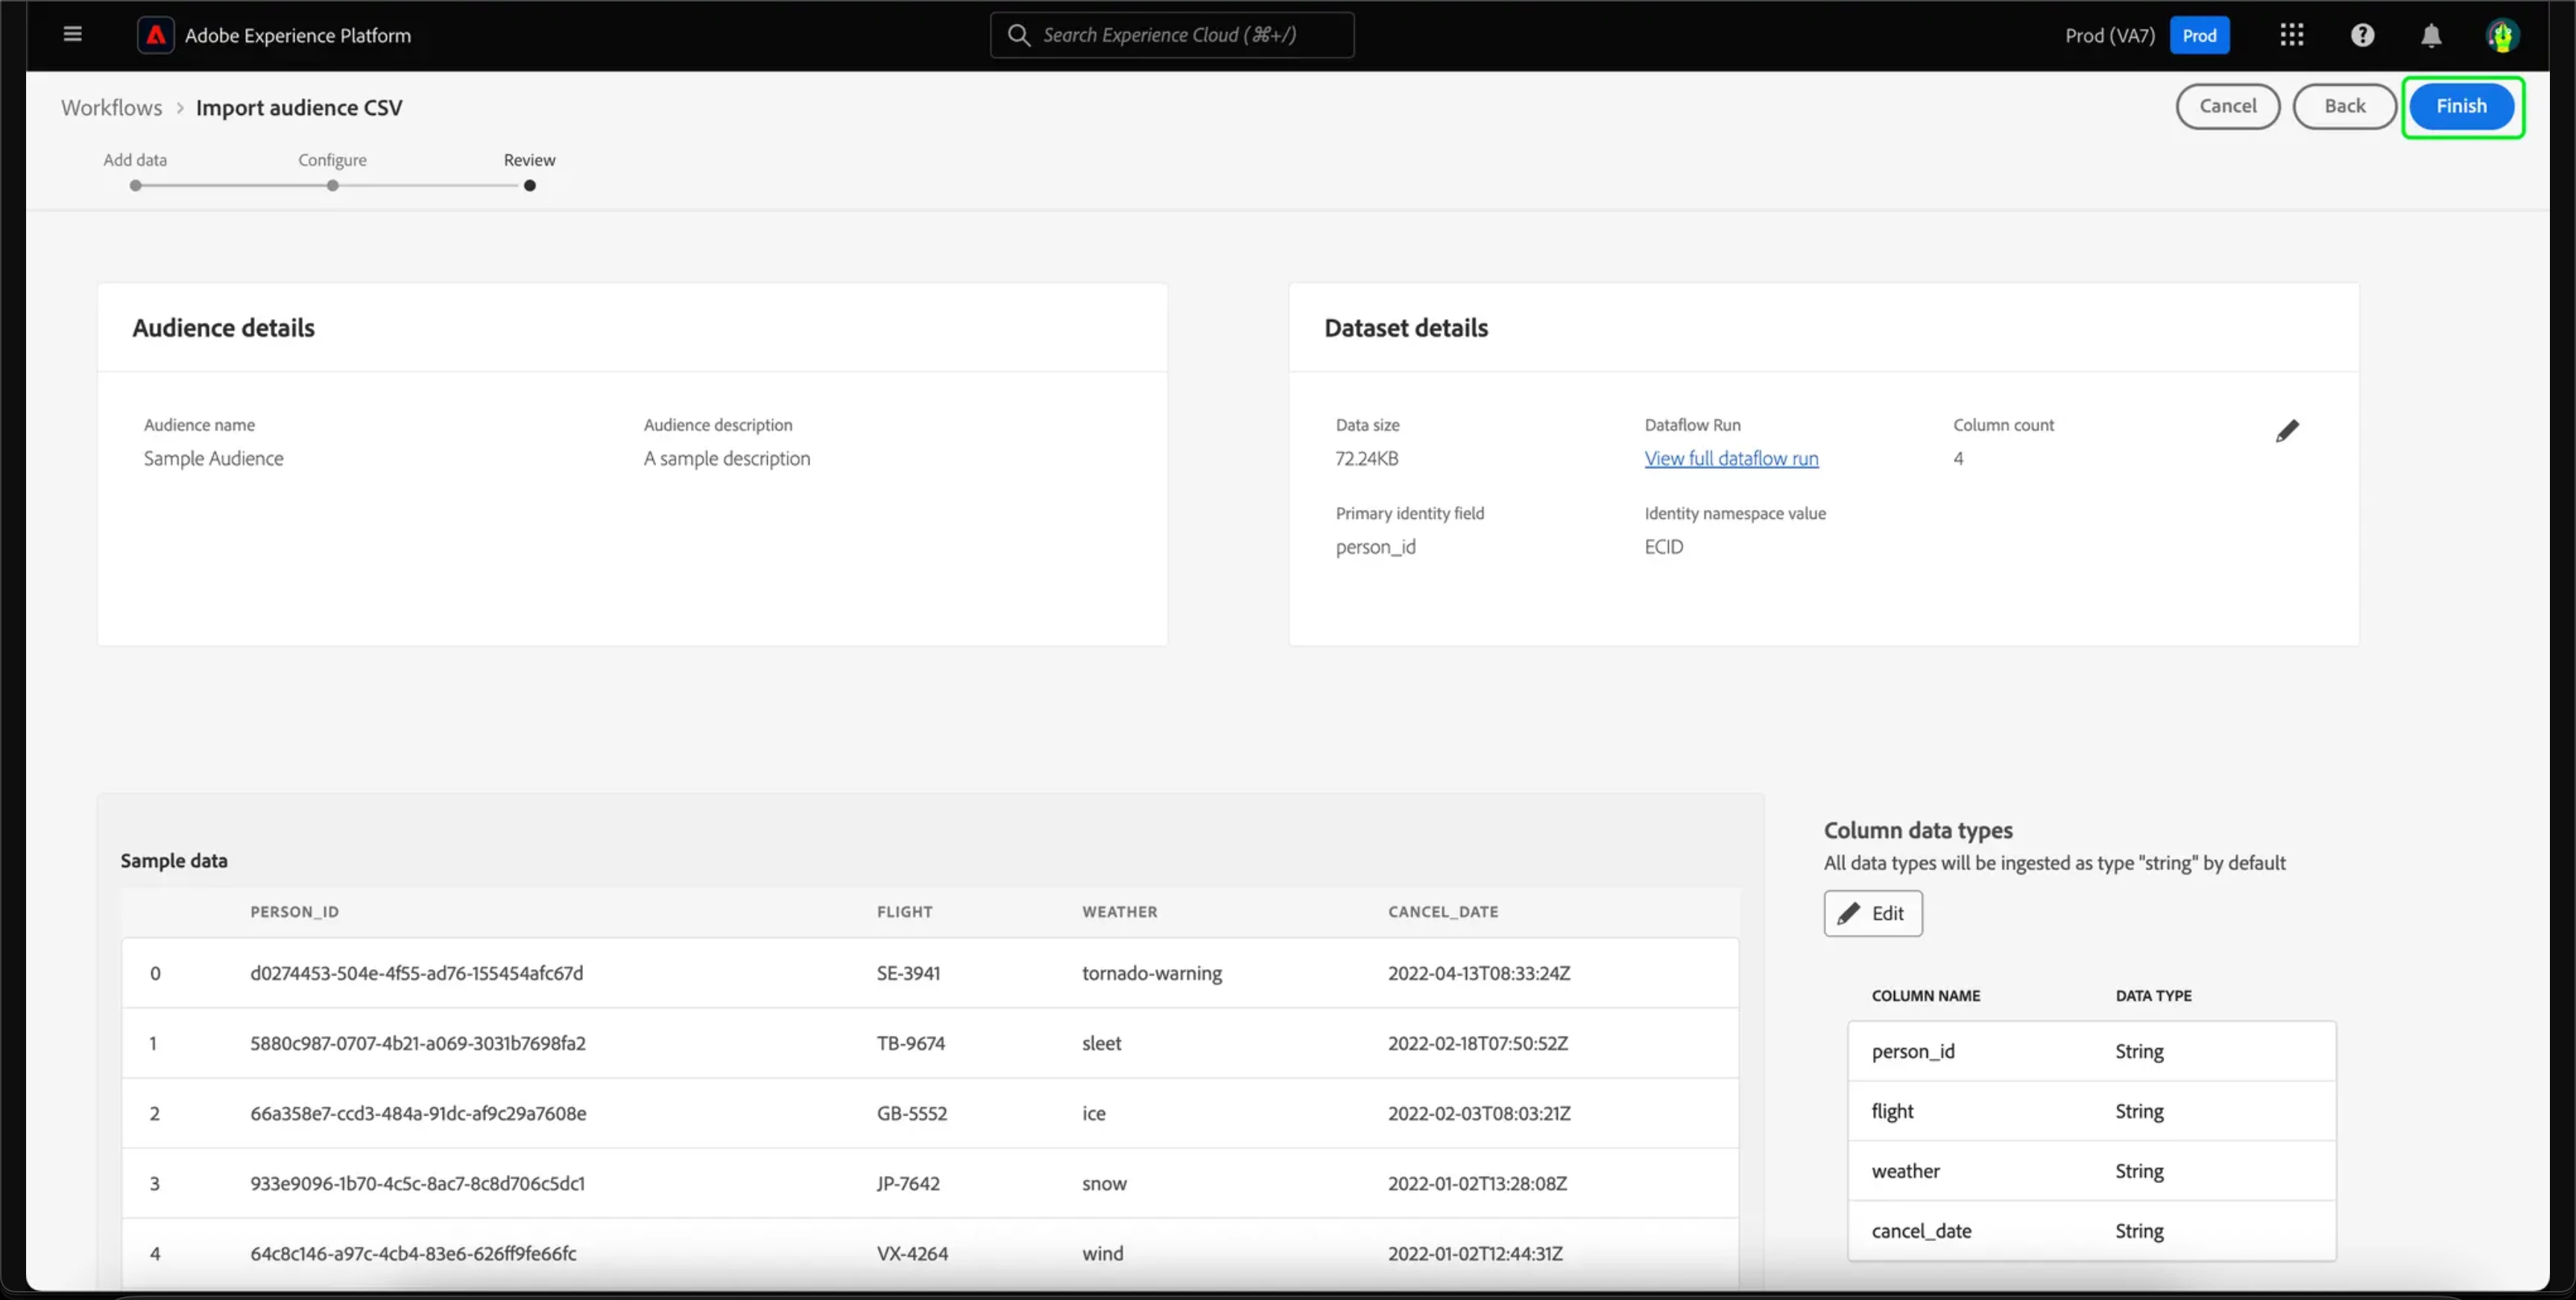Click the Prod sandbox badge

click(2199, 35)
